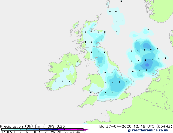This screenshot has height=133, width=173.
Task: Click the Mo 27-04-2026 date stamp
Action: (115, 126)
